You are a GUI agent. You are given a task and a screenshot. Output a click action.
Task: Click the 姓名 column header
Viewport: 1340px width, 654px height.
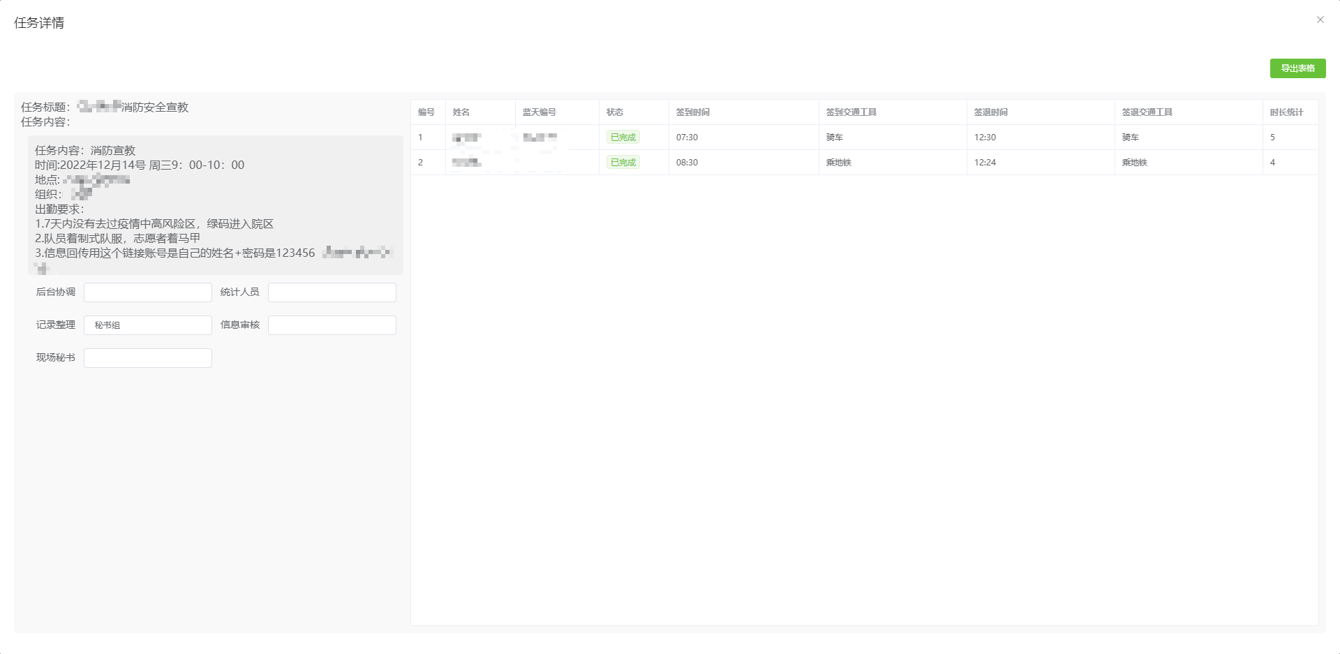[461, 112]
